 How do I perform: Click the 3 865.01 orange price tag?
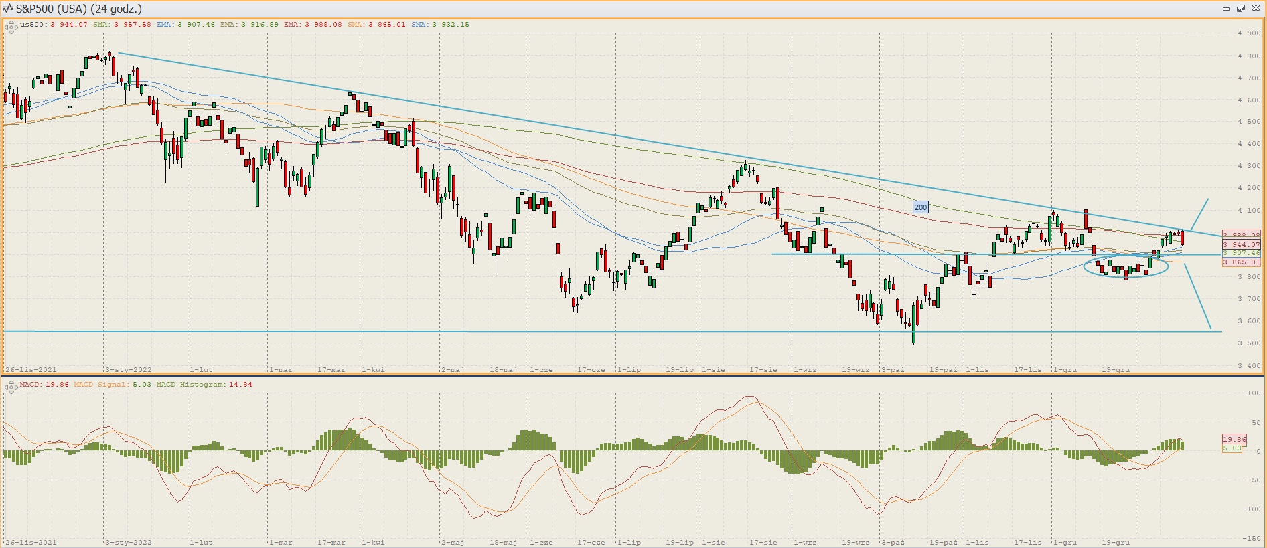[1241, 262]
